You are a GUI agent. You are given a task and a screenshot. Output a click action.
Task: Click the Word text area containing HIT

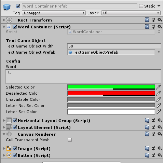tap(83, 77)
